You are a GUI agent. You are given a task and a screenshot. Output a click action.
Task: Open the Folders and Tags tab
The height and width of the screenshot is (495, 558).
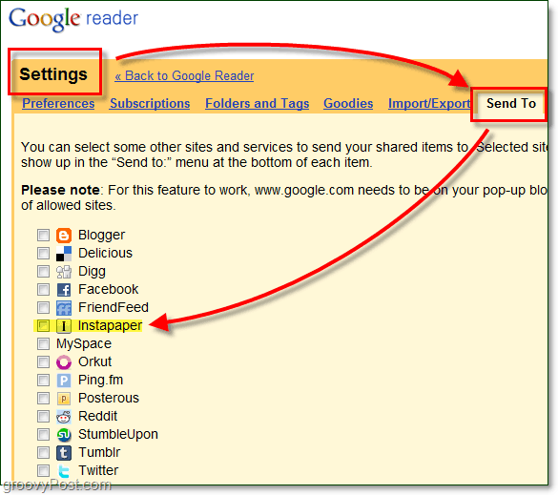point(257,104)
